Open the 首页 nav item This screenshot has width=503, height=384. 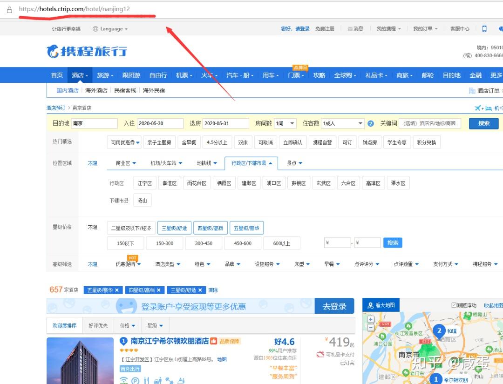click(57, 75)
